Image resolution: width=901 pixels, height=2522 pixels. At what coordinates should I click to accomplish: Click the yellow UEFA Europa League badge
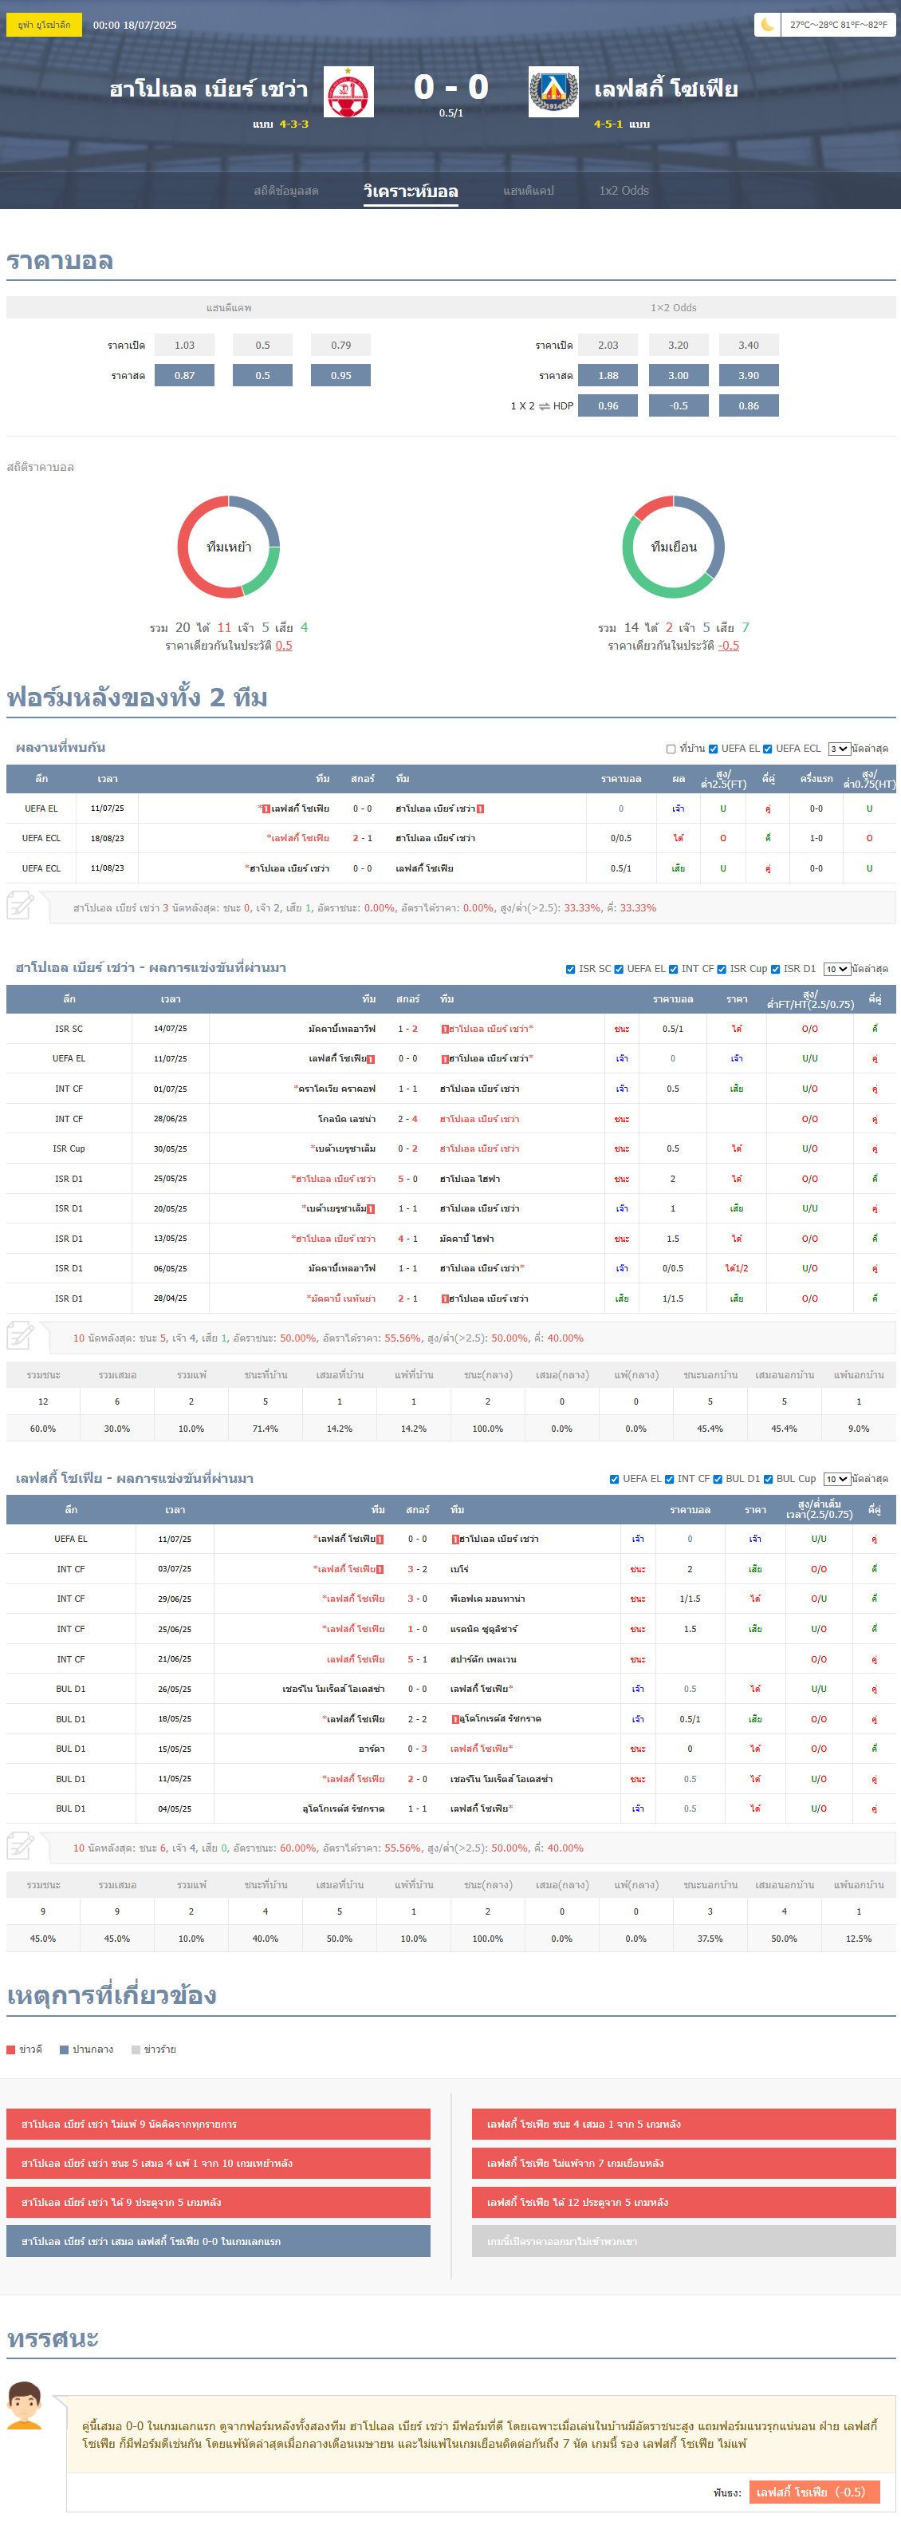coord(44,25)
